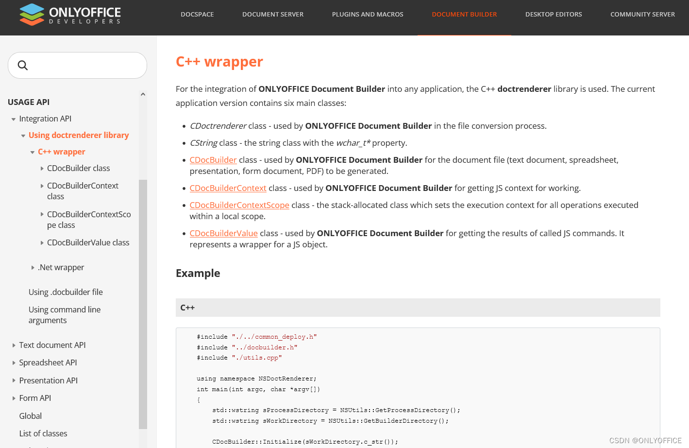The image size is (689, 448).
Task: Click the 'using namespace NSDoctRenderer;' code line
Action: (x=256, y=379)
